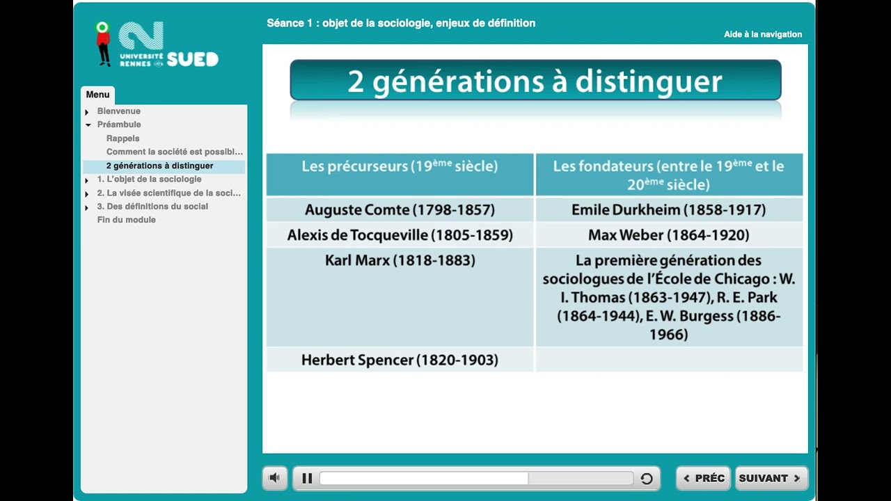The height and width of the screenshot is (501, 891).
Task: Select the Menu tab
Action: (98, 95)
